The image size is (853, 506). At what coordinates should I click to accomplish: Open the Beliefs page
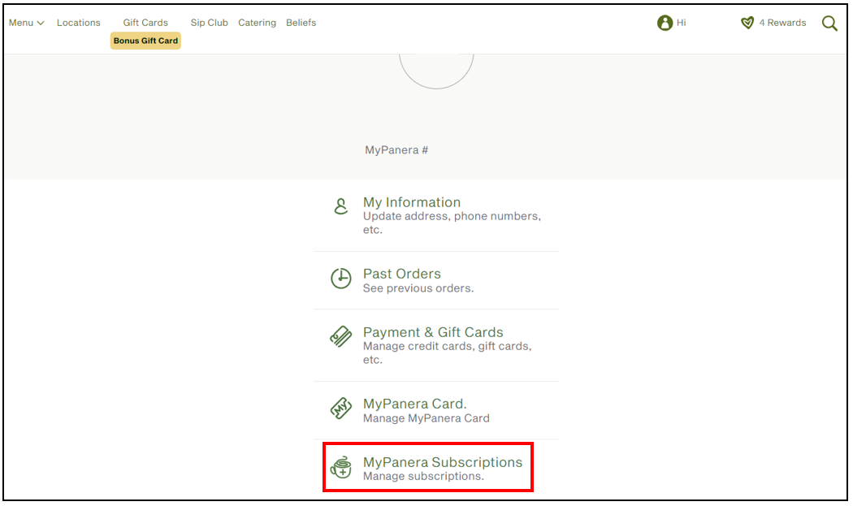(301, 23)
